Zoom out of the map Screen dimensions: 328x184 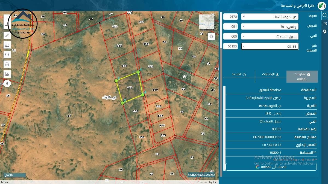(7, 26)
